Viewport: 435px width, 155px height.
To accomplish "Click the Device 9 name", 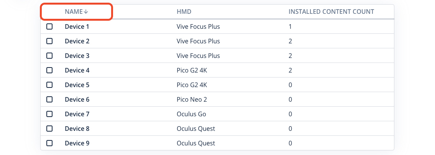I will coord(77,143).
